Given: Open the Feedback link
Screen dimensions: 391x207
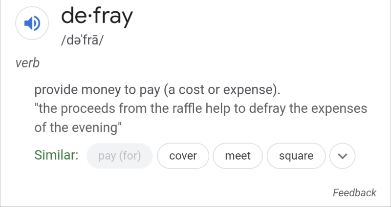Looking at the screenshot, I should coord(354,192).
